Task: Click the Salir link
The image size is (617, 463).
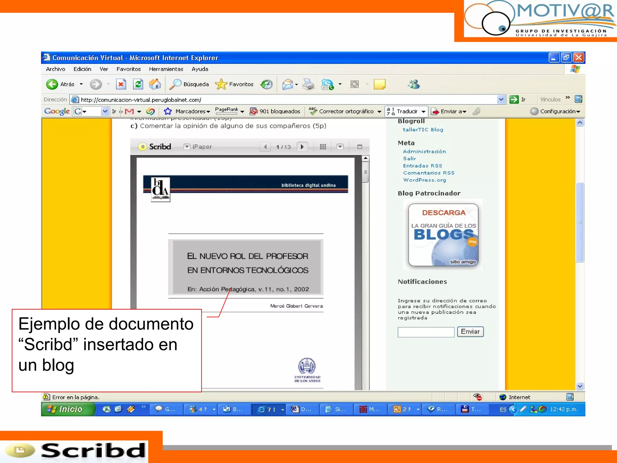Action: pos(410,159)
